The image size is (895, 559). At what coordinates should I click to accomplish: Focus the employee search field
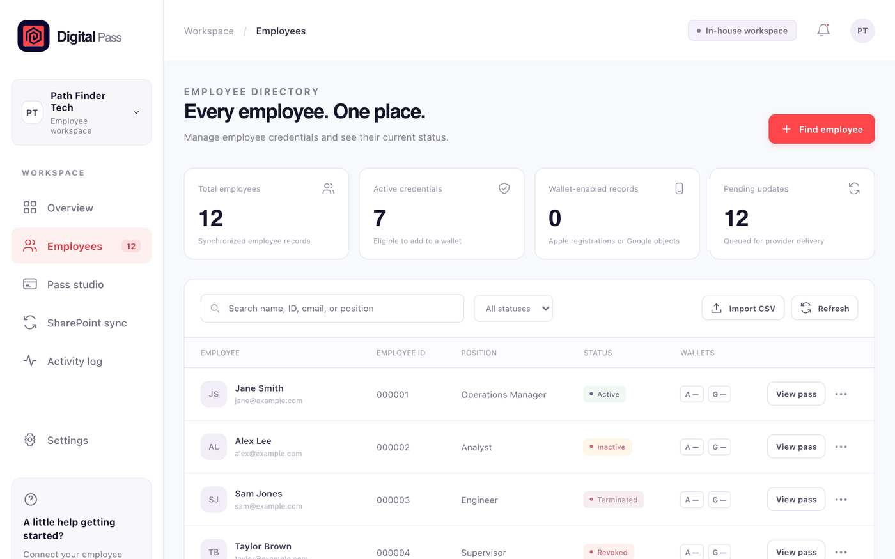click(332, 309)
